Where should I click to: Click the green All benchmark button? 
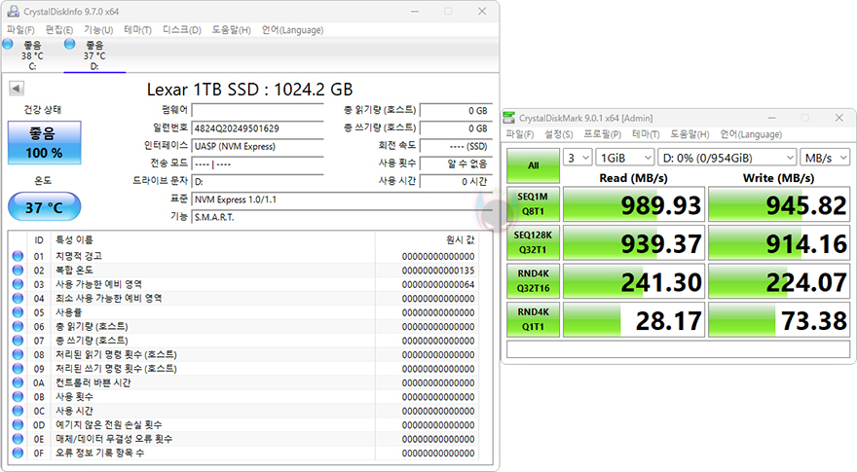point(534,165)
